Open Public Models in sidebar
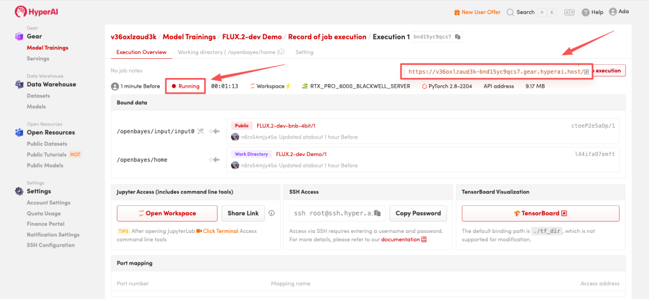This screenshot has width=649, height=299. 45,166
